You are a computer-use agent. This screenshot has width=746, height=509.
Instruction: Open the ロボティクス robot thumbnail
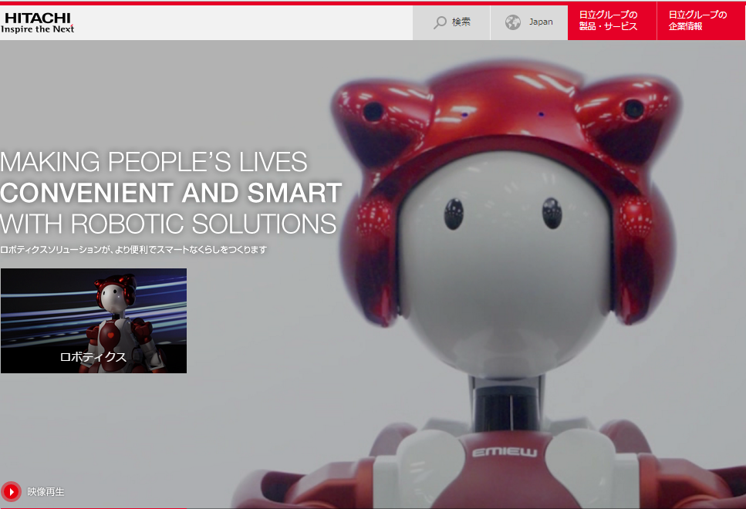93,321
